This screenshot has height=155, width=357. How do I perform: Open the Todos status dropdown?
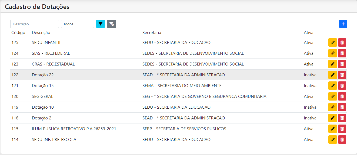click(78, 24)
